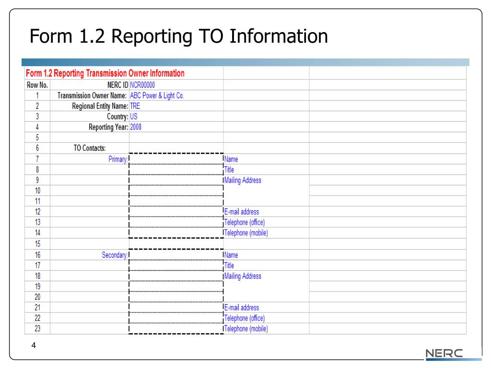Click the Row No. header cell
Viewport: 491px width, 368px height.
[x=37, y=85]
